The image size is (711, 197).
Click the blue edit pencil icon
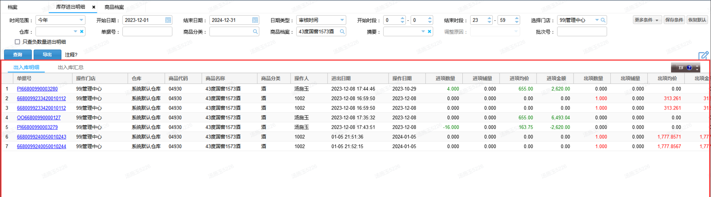pos(703,55)
